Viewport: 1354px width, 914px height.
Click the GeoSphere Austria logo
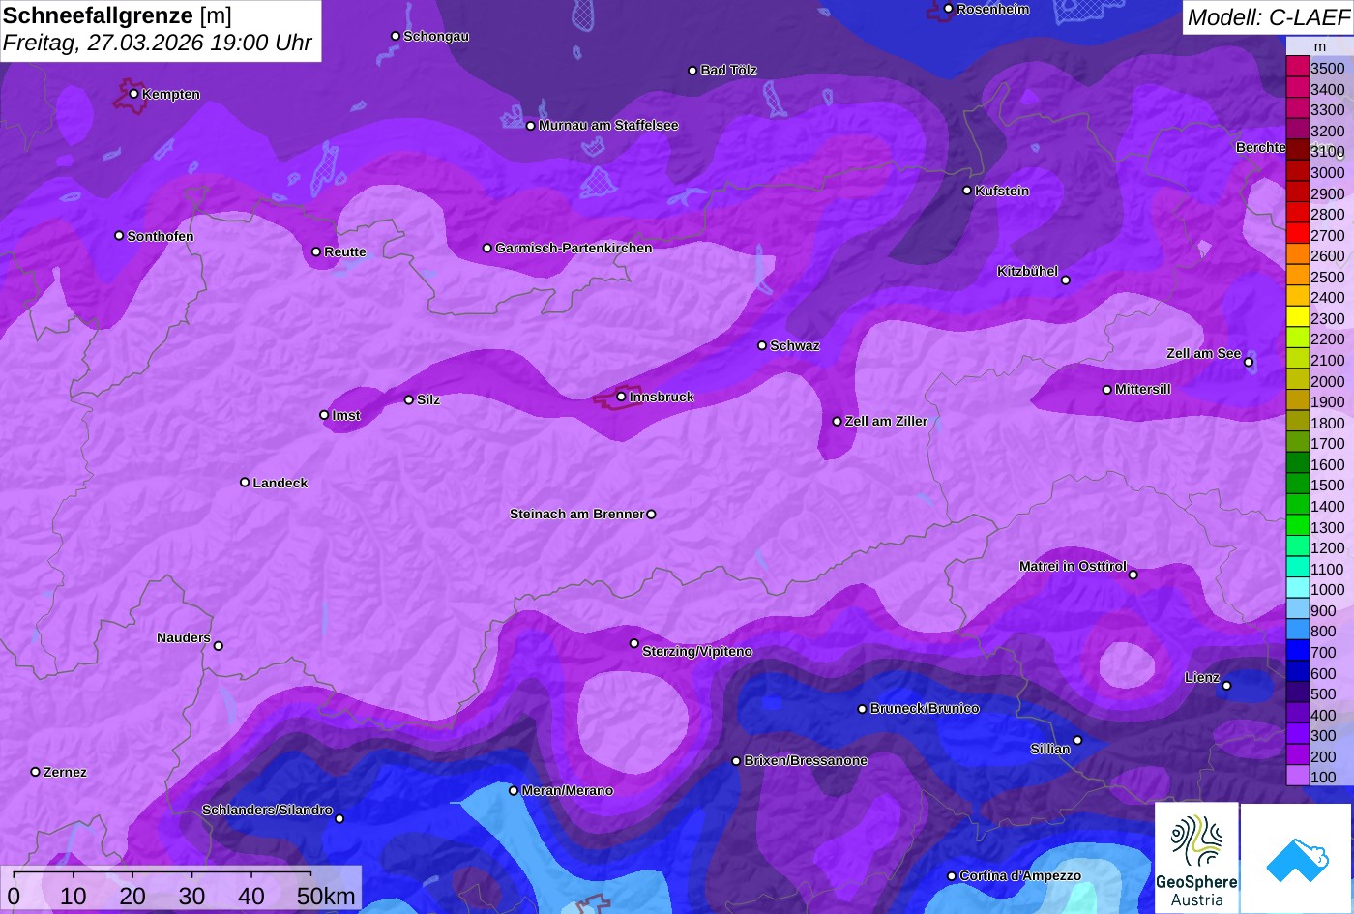tap(1196, 858)
